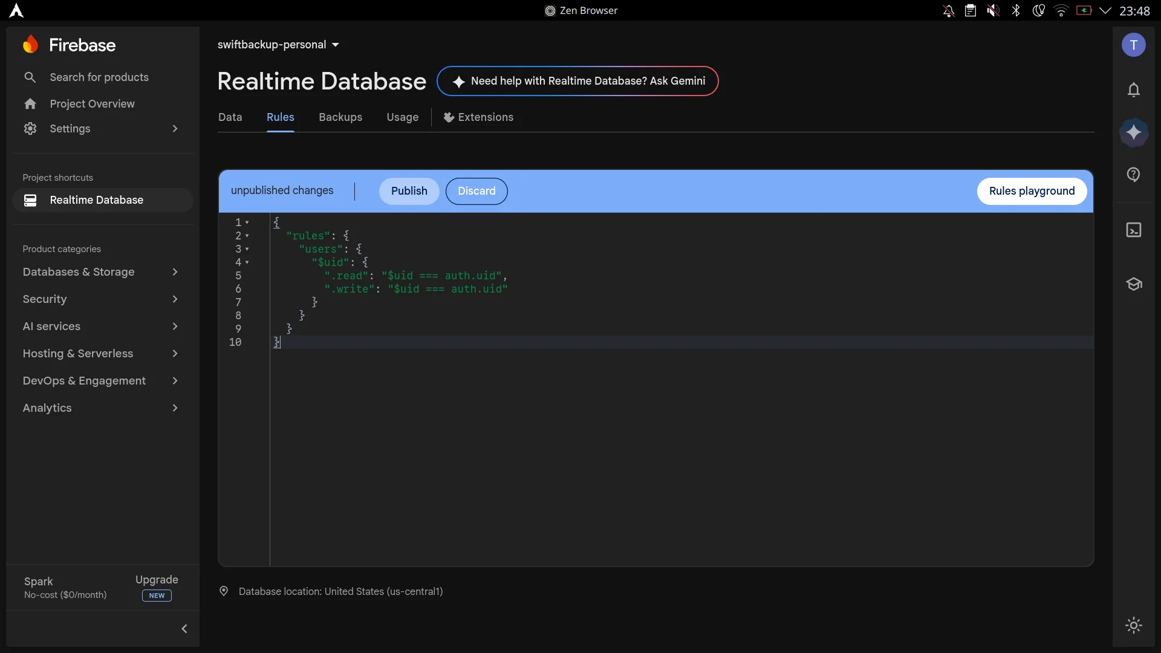Viewport: 1161px width, 653px height.
Task: Open the Rules playground
Action: click(1032, 191)
